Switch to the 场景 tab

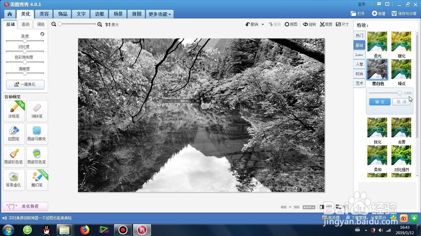(118, 14)
